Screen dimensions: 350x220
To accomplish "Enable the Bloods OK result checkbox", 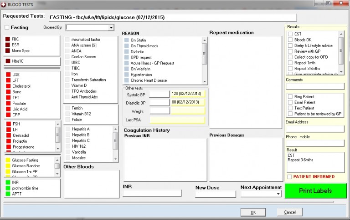I will (290, 40).
